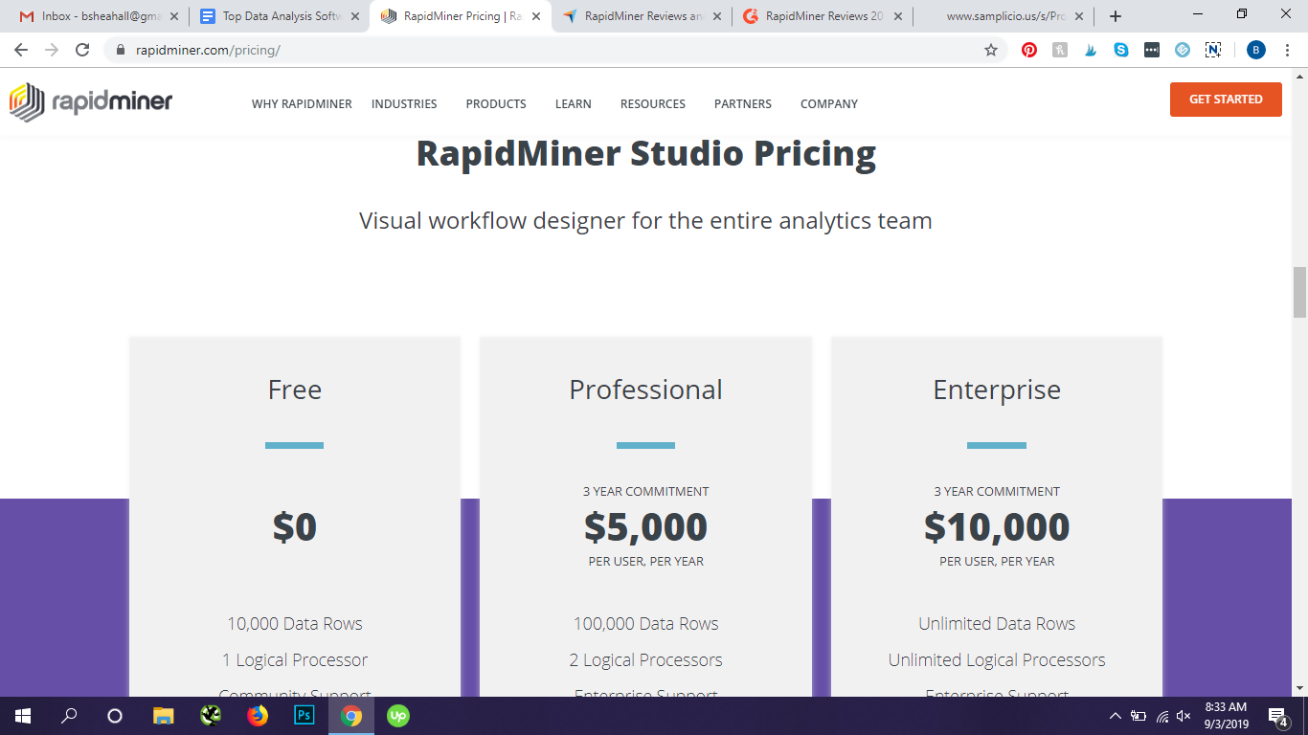
Task: Click the muted speaker volume icon
Action: (x=1184, y=716)
